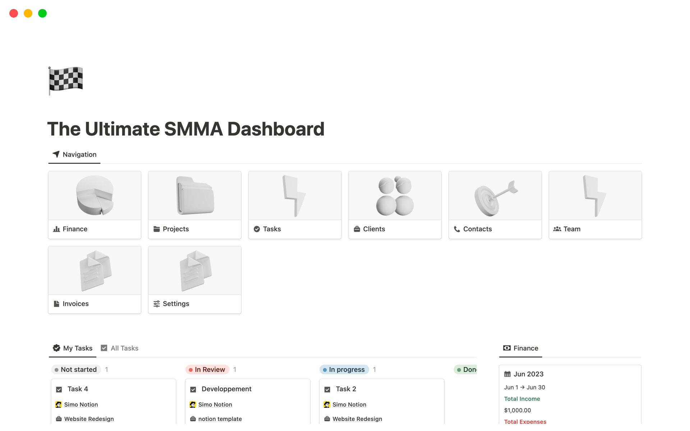Open the Navigation tab

coord(75,154)
